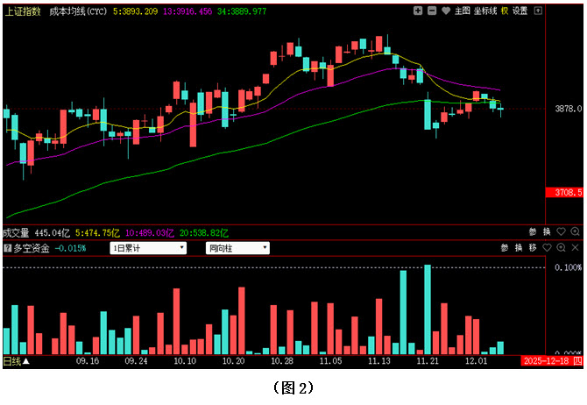Open the 同向柱 dropdown
Image resolution: width=587 pixels, height=405 pixels.
click(237, 248)
